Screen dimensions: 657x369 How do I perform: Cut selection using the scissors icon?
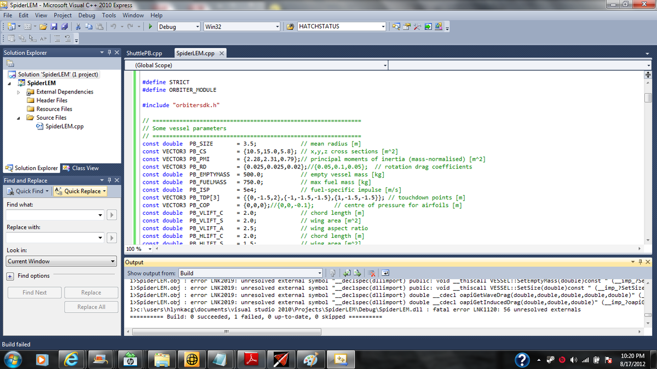pyautogui.click(x=79, y=26)
